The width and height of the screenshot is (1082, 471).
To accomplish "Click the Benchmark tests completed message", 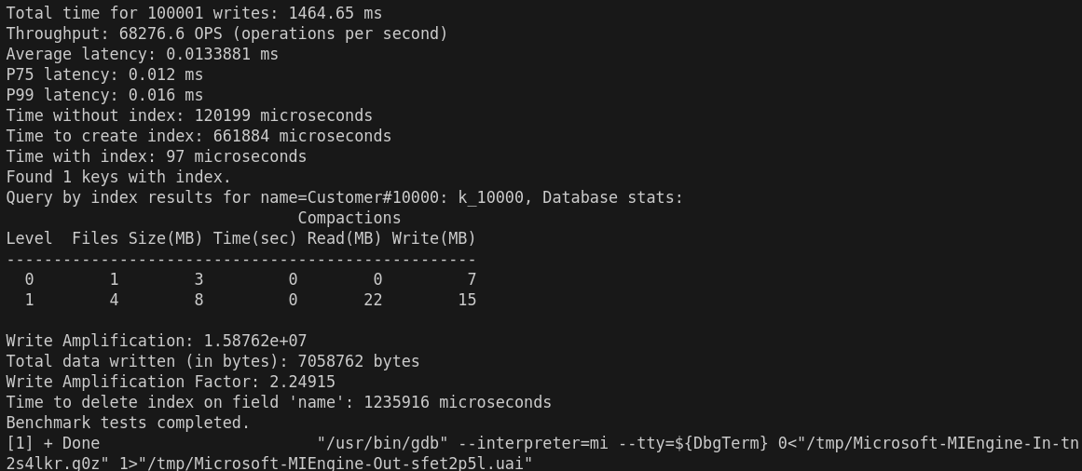I will pos(129,423).
